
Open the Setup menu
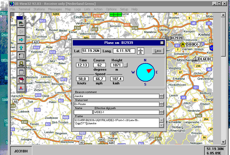pyautogui.click(x=124, y=9)
